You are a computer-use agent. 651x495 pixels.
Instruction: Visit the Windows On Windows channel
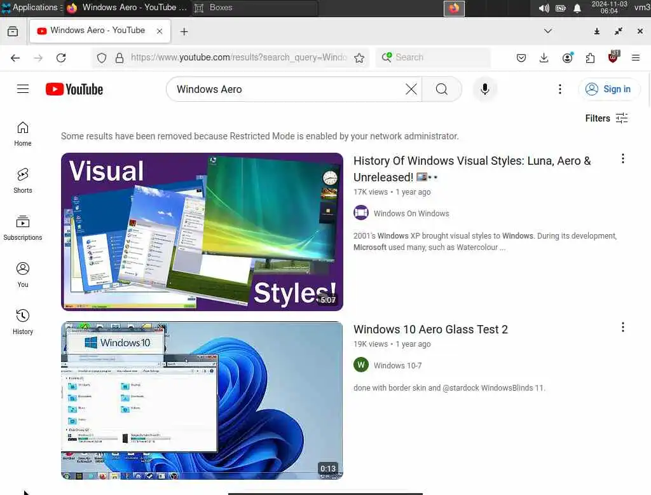[x=411, y=213]
